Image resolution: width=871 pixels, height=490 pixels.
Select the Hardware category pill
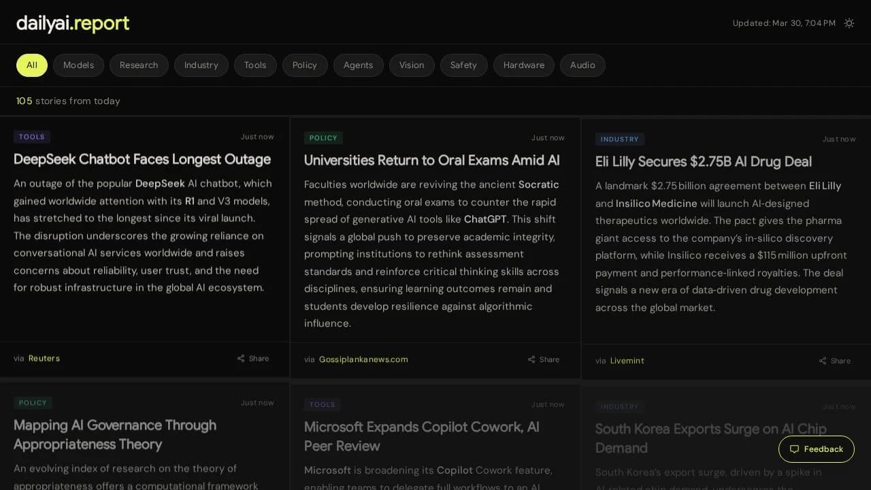[523, 65]
